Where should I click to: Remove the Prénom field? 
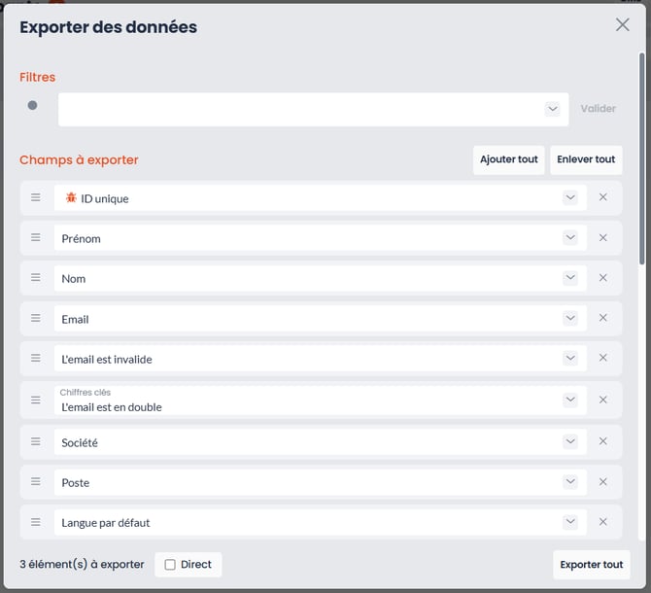tap(603, 237)
